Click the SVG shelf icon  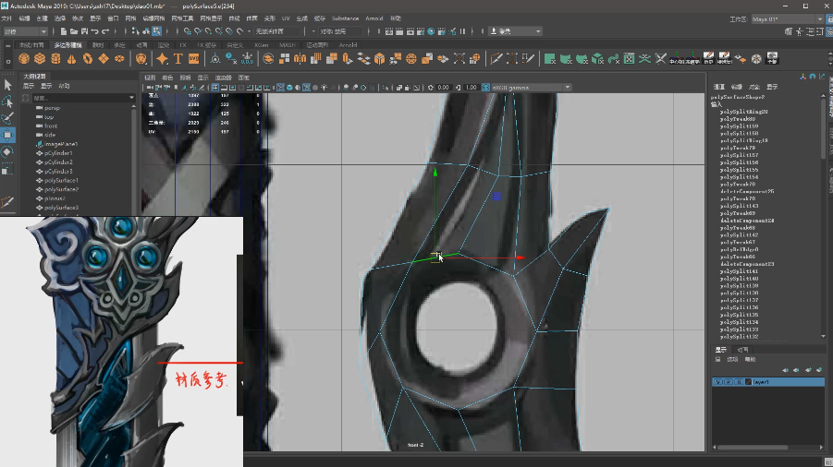[x=194, y=58]
